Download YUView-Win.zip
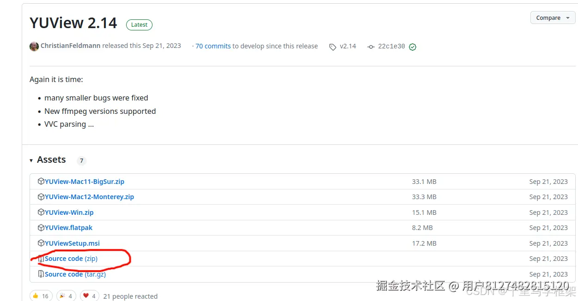Viewport: 578px width, 301px height. click(69, 212)
